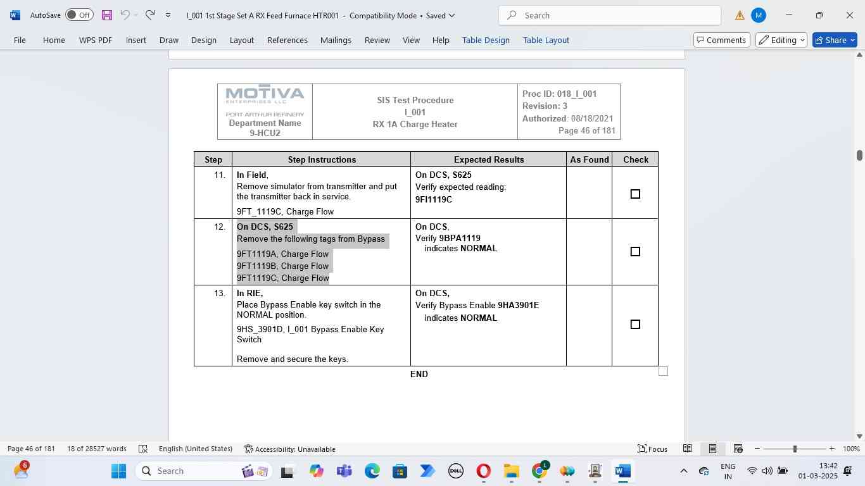The width and height of the screenshot is (865, 486).
Task: Click the Save icon in title bar
Action: pyautogui.click(x=106, y=15)
